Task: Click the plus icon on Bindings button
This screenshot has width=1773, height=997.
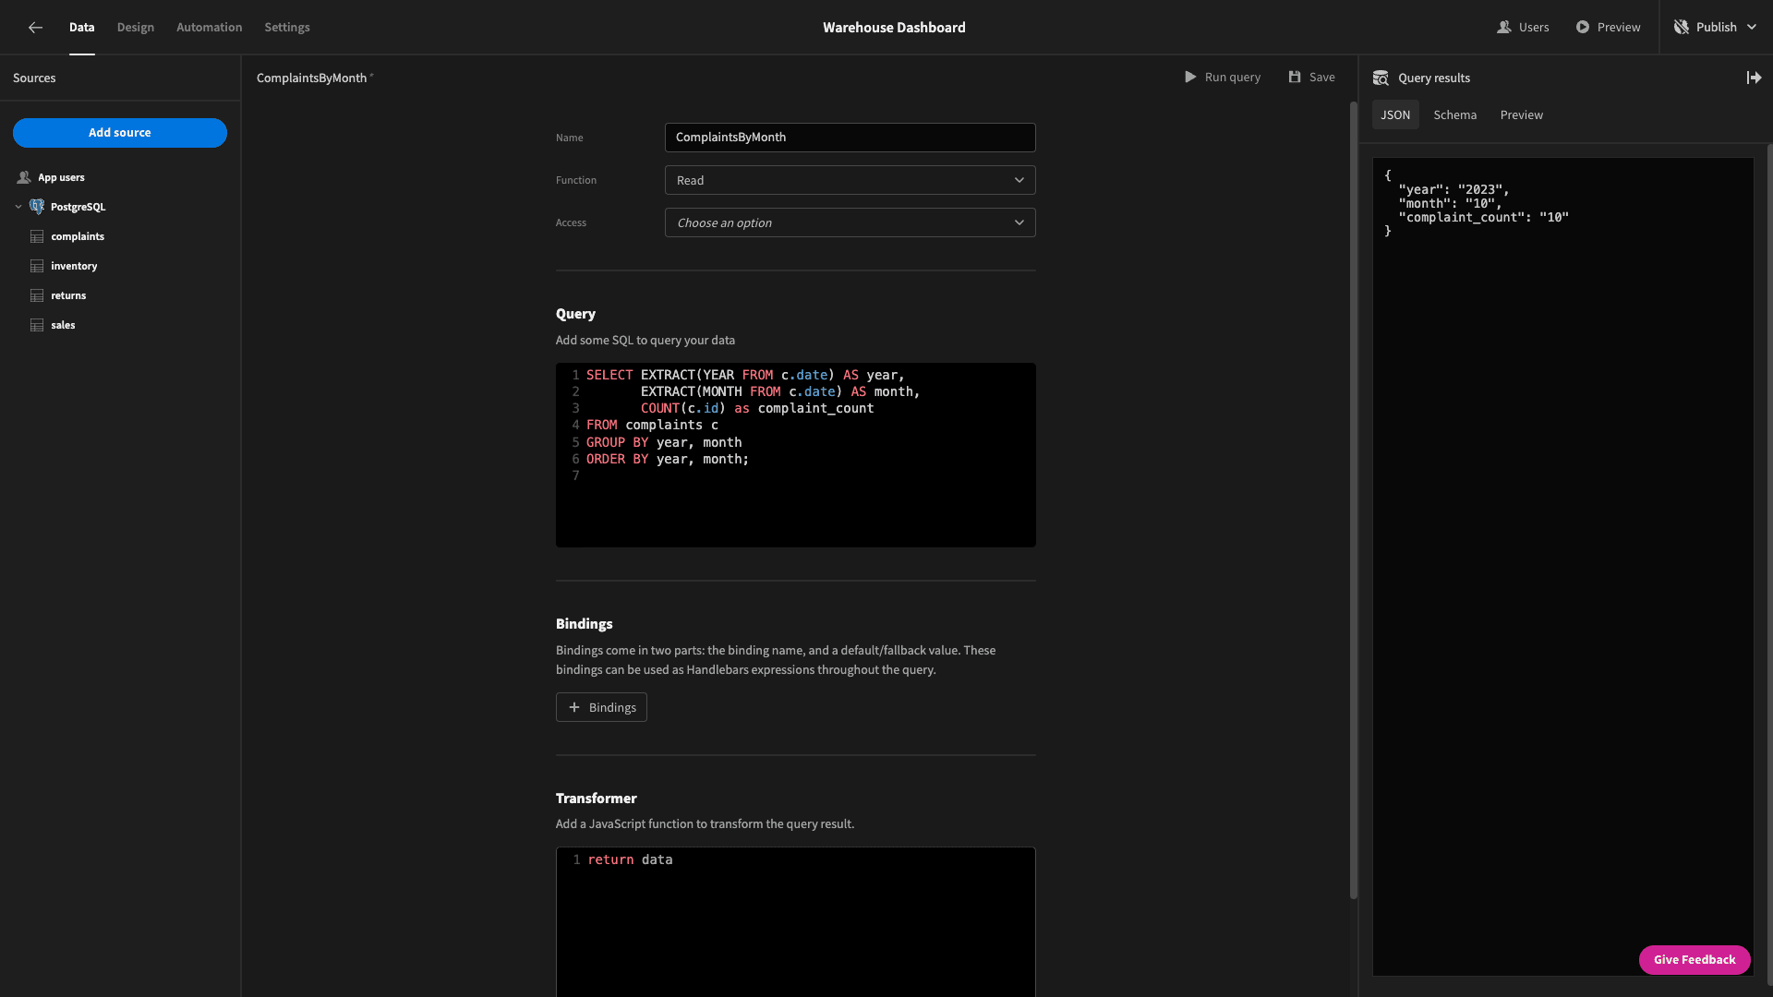Action: (x=574, y=708)
